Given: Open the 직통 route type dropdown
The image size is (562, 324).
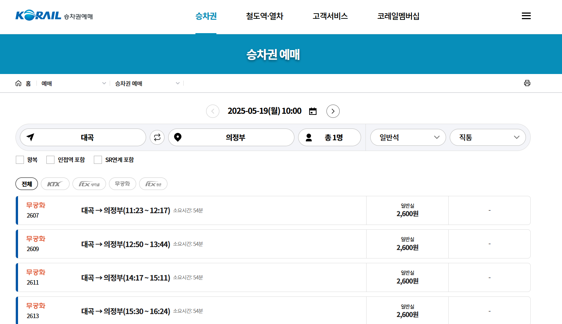Looking at the screenshot, I should click(x=488, y=137).
